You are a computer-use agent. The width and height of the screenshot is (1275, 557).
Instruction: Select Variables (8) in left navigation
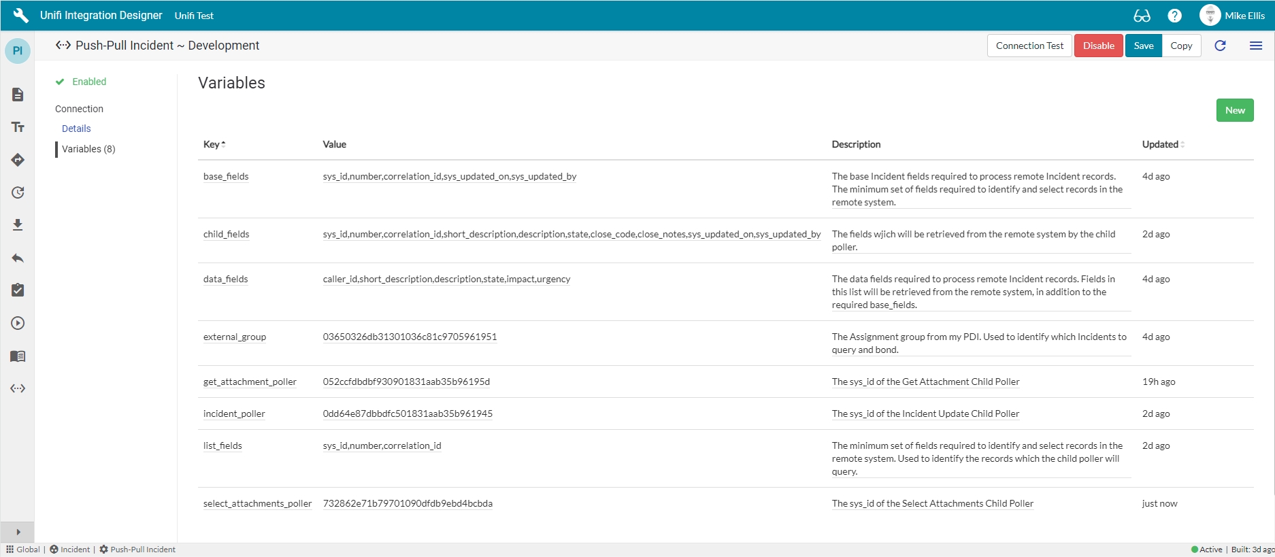tap(88, 149)
